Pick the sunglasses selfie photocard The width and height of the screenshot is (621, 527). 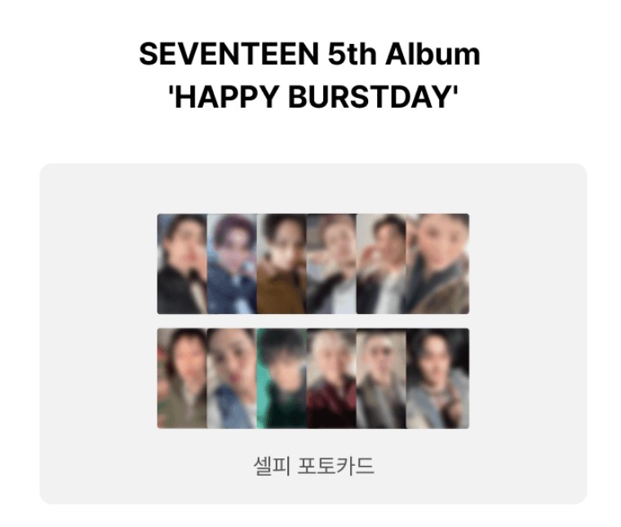tap(381, 379)
